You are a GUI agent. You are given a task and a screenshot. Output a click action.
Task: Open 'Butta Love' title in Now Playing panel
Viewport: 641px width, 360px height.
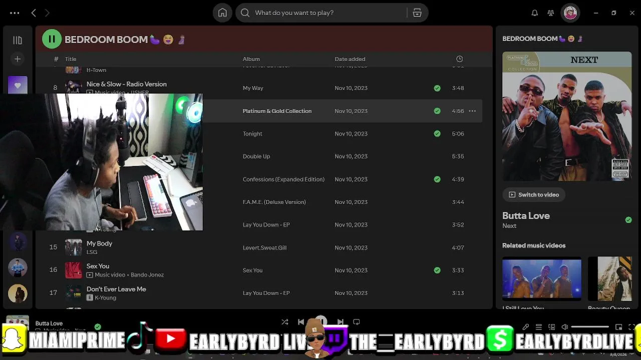[526, 216]
